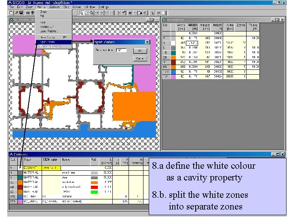Click the Name column header in Colours table
Image resolution: width=291 pixels, height=218 pixels.
pyautogui.click(x=76, y=161)
